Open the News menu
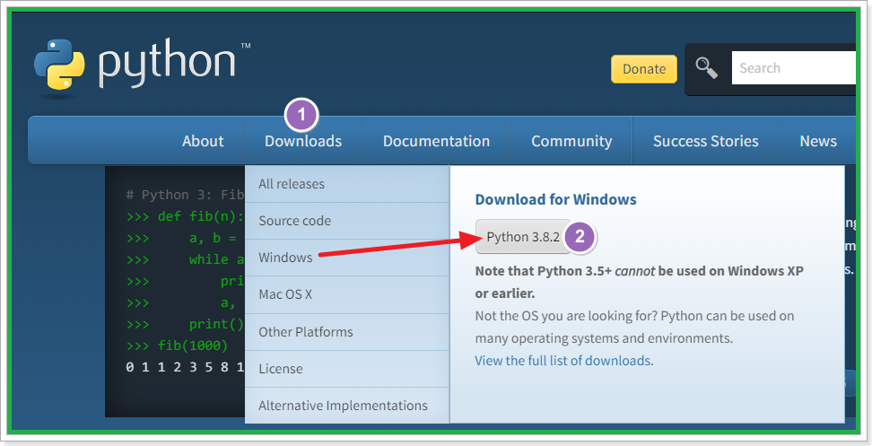The height and width of the screenshot is (446, 872). click(818, 141)
